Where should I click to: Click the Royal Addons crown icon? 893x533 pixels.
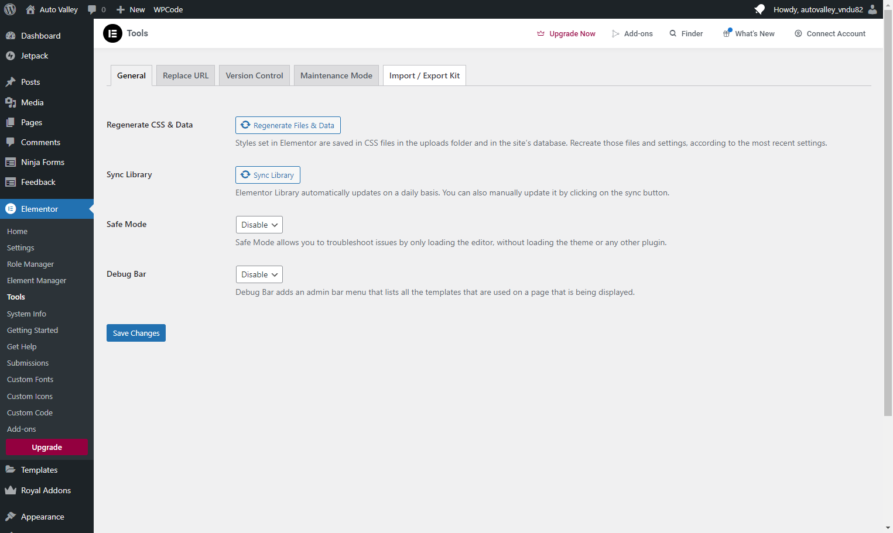pyautogui.click(x=11, y=490)
